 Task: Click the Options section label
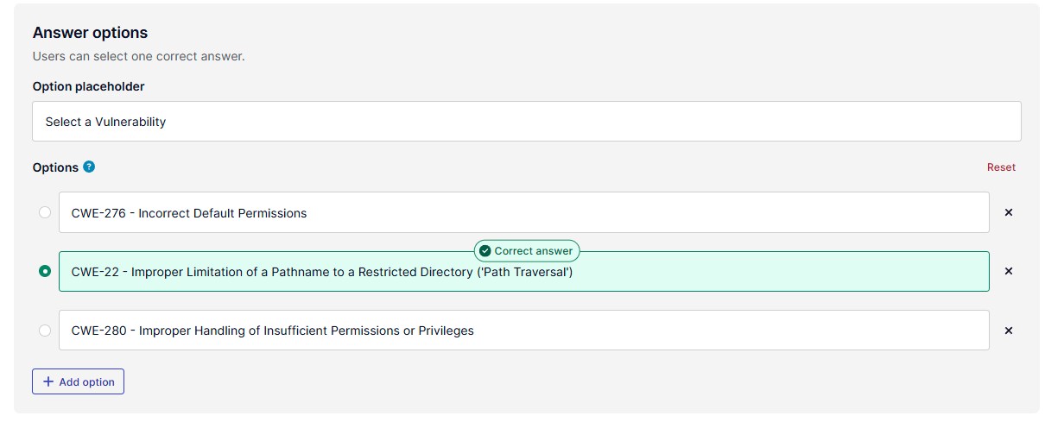55,167
